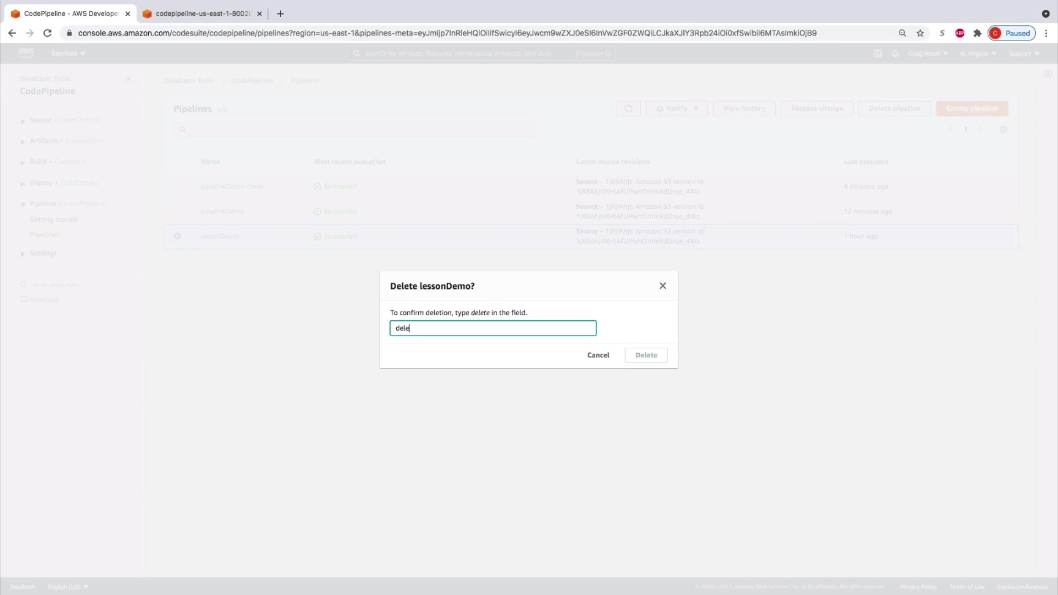This screenshot has height=595, width=1058.
Task: Open a new browser tab
Action: coord(280,13)
